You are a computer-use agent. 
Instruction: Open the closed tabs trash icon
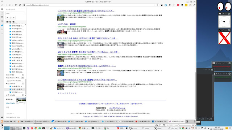click(194, 121)
